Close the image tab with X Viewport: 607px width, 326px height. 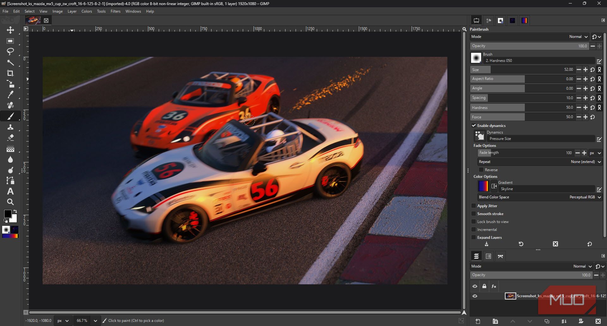46,21
